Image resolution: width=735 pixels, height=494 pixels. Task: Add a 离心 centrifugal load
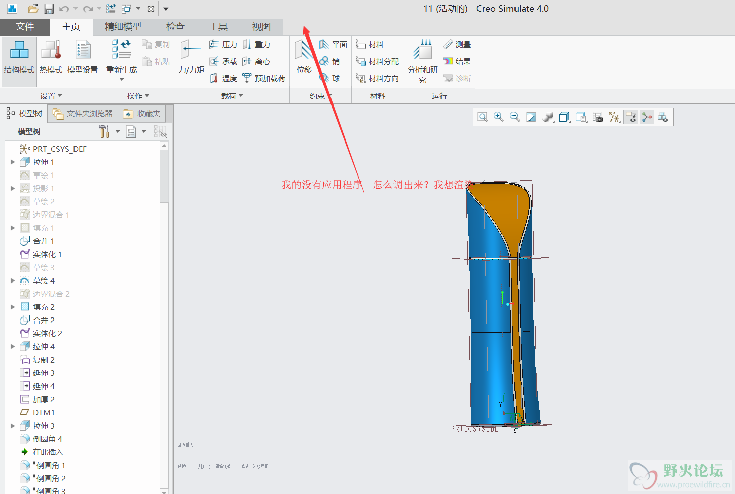tap(256, 61)
